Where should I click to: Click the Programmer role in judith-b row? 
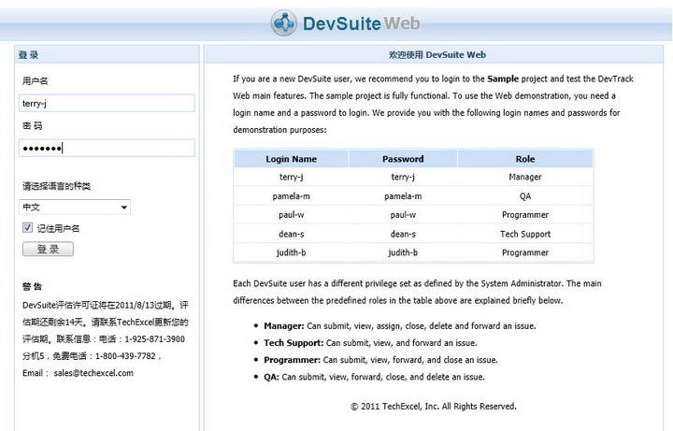525,252
